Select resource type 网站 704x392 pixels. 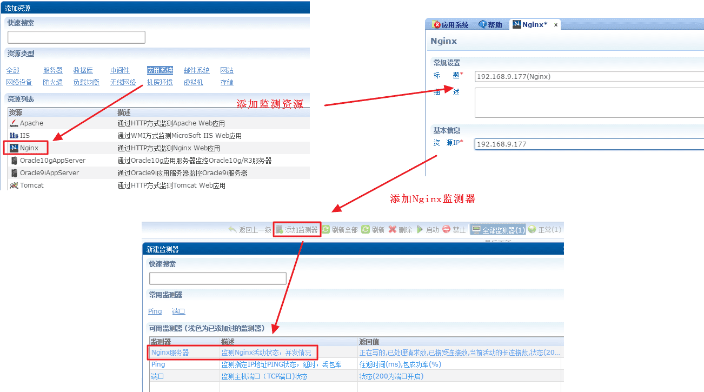click(x=227, y=70)
